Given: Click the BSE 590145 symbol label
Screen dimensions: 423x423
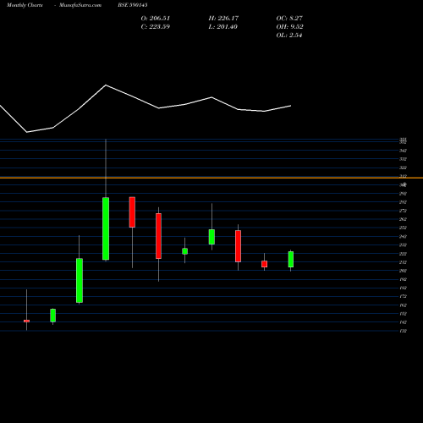Looking at the screenshot, I should [x=133, y=5].
